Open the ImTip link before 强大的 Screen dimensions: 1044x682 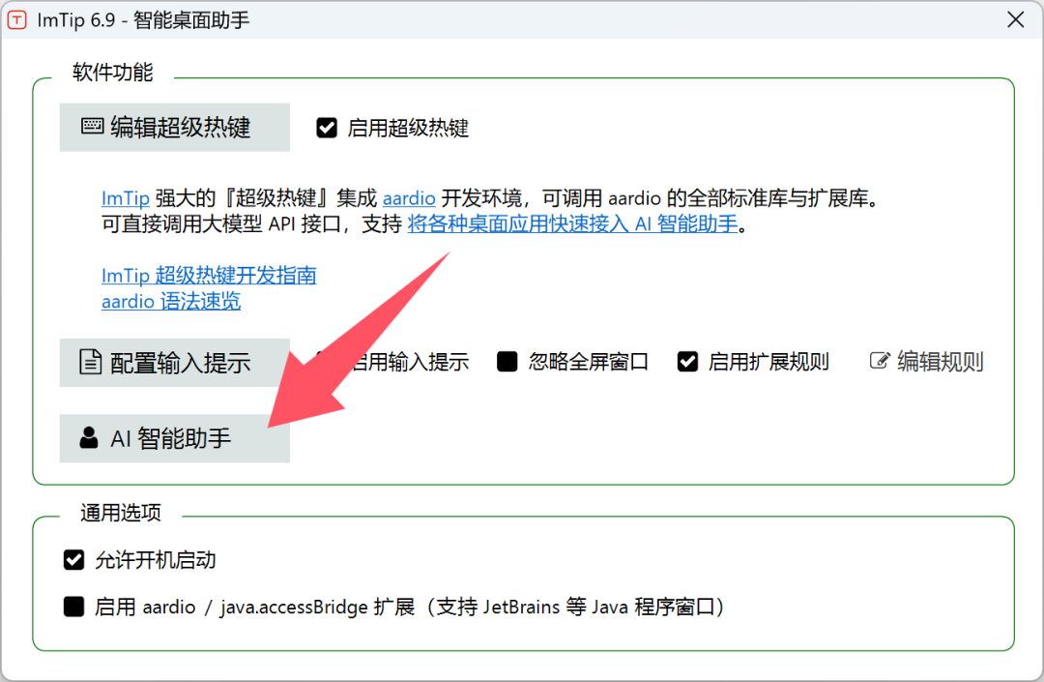(125, 198)
